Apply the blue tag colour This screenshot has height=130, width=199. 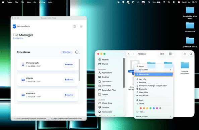(154, 108)
